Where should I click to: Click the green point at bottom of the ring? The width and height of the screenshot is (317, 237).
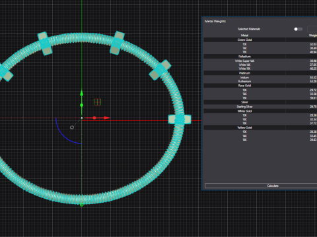[x=82, y=205]
